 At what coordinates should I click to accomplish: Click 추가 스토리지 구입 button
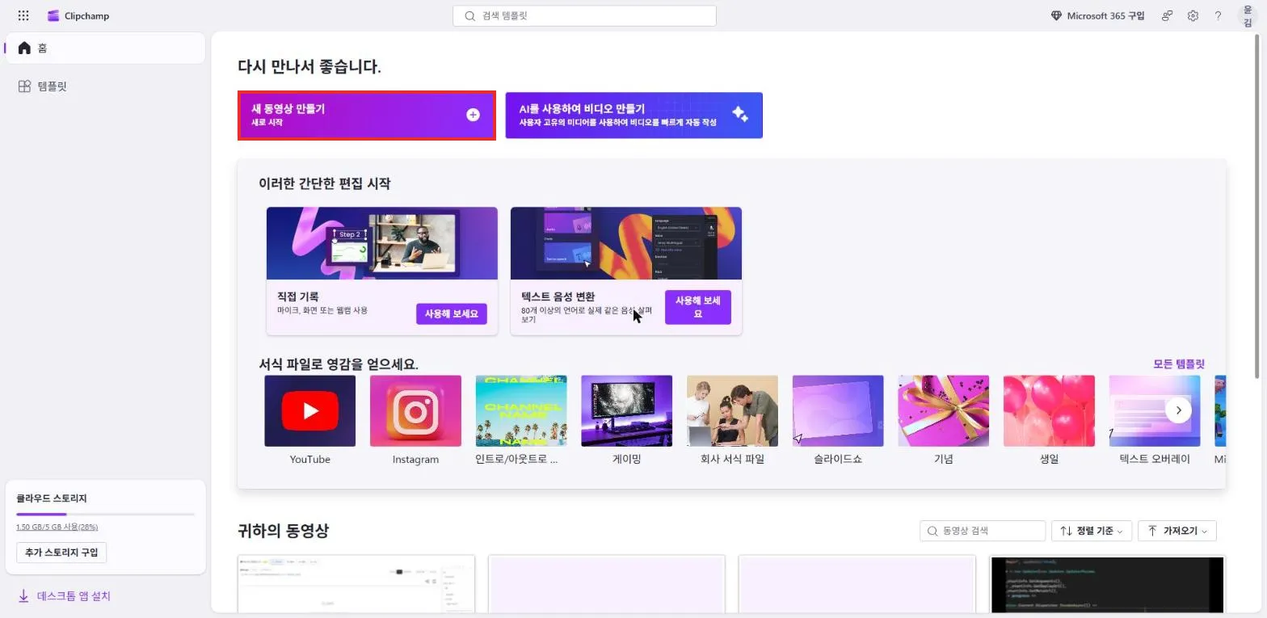pyautogui.click(x=61, y=553)
